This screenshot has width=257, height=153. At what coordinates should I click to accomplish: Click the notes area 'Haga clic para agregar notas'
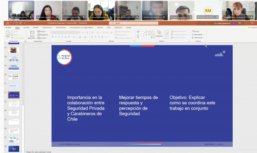tap(39, 152)
